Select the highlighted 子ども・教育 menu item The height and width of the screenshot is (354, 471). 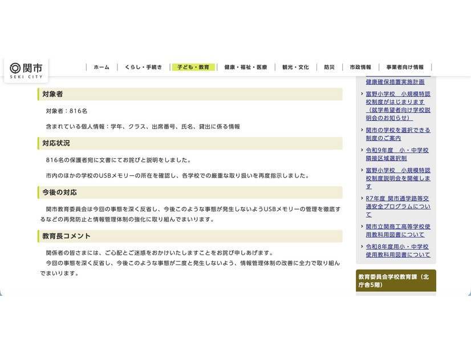(x=193, y=67)
